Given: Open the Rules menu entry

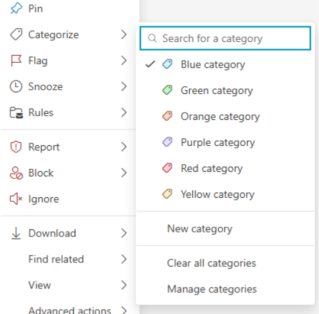Looking at the screenshot, I should point(68,112).
